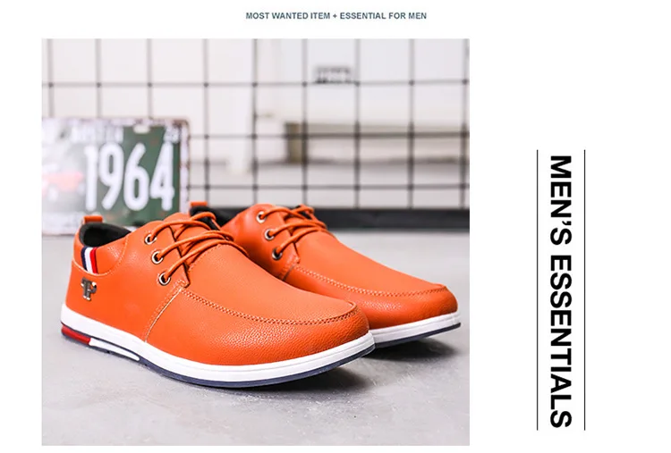Select the red accent on the sole heel

tap(75, 334)
